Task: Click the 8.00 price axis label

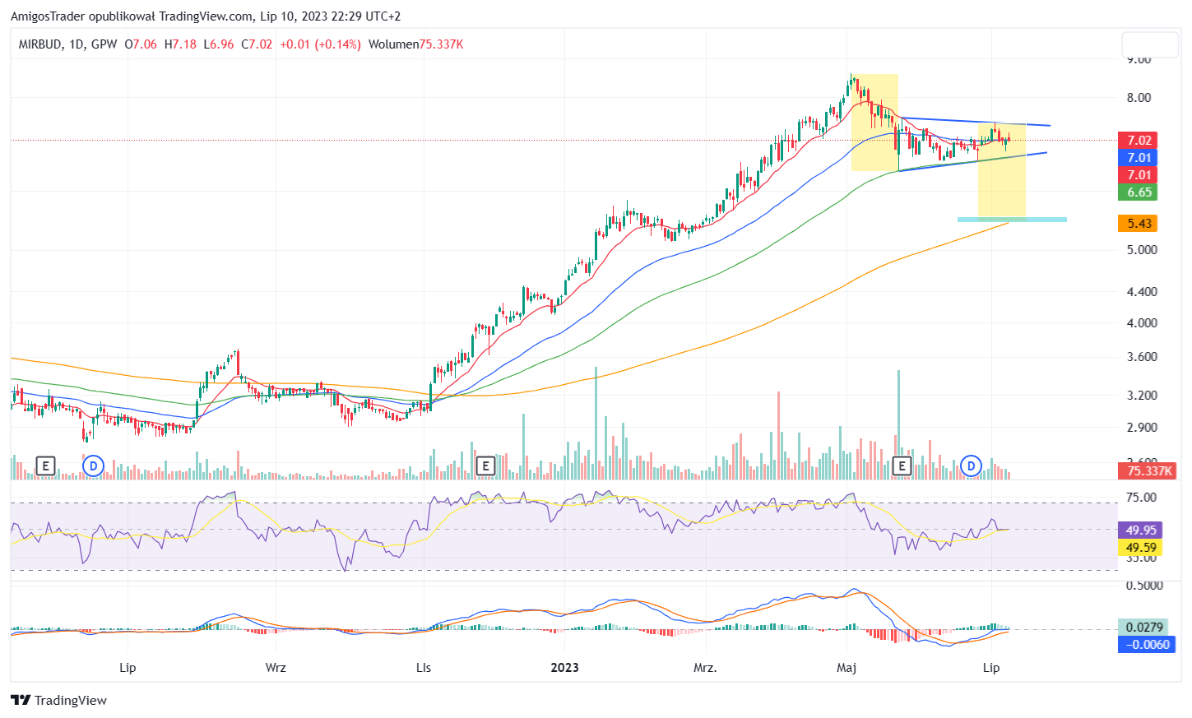Action: click(1139, 98)
